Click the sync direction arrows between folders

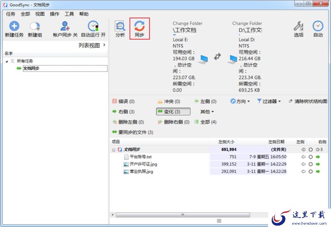click(x=218, y=57)
